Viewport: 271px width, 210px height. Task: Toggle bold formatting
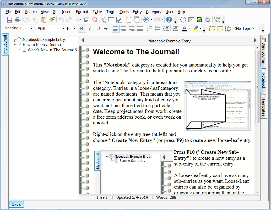[x=82, y=29]
